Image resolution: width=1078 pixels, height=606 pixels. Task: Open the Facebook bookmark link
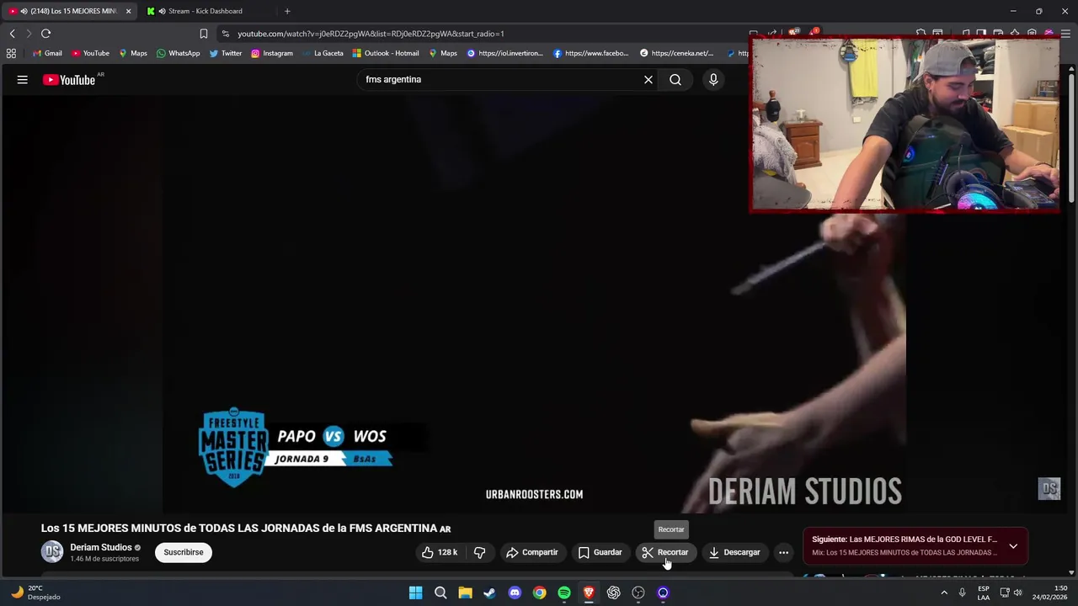(591, 53)
